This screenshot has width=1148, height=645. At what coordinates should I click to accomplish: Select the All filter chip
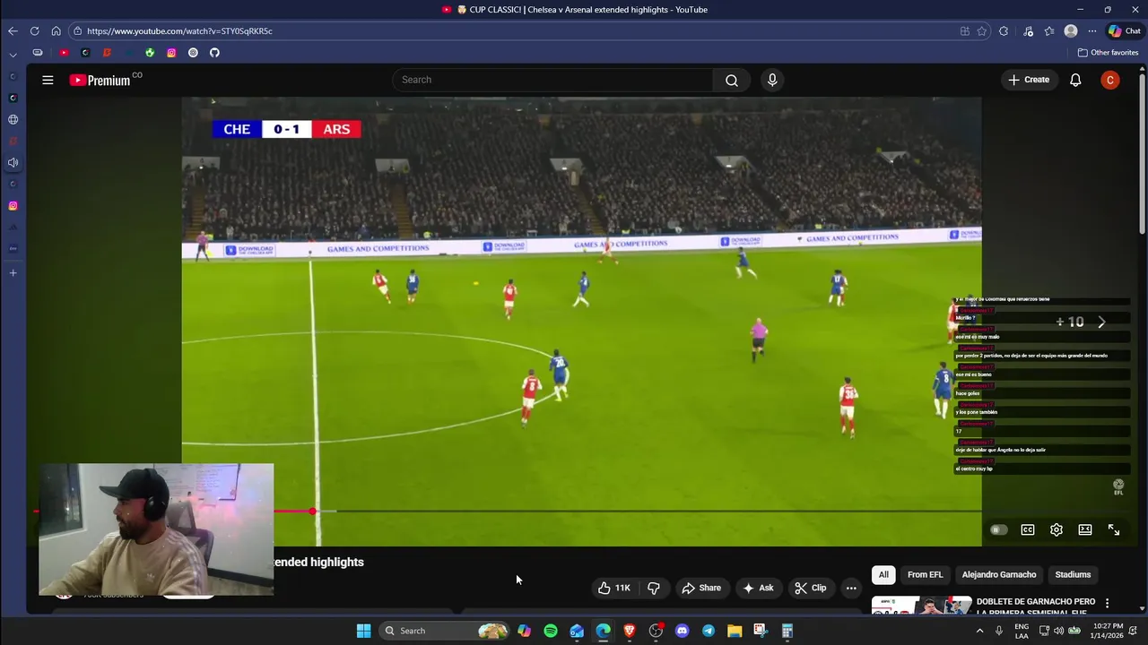(x=883, y=574)
